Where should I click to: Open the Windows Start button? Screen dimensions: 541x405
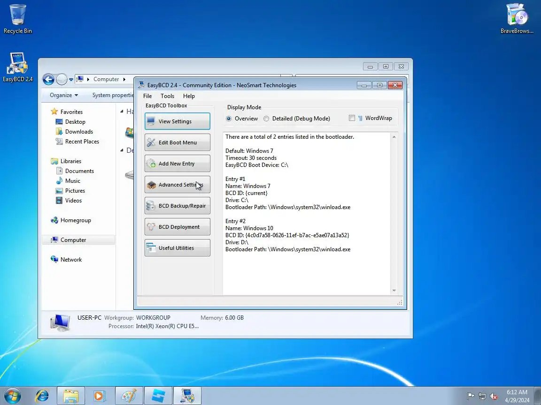tap(12, 396)
